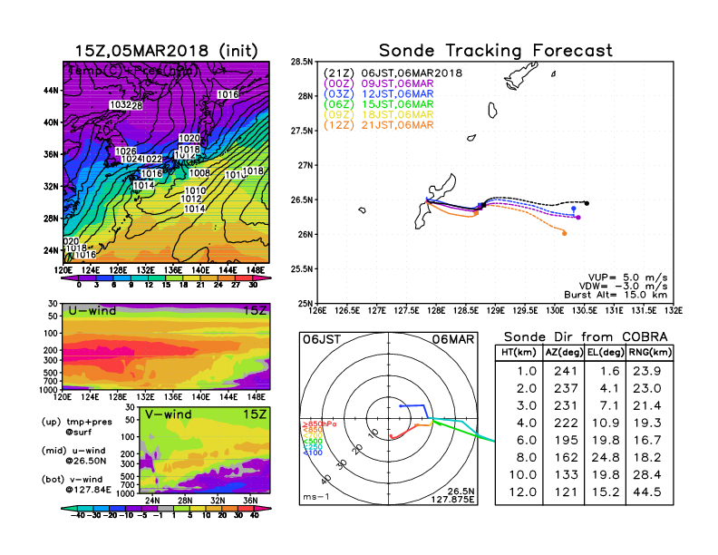The width and height of the screenshot is (718, 555).
Task: Click the "1032" pressure contour label
Action: click(x=121, y=105)
